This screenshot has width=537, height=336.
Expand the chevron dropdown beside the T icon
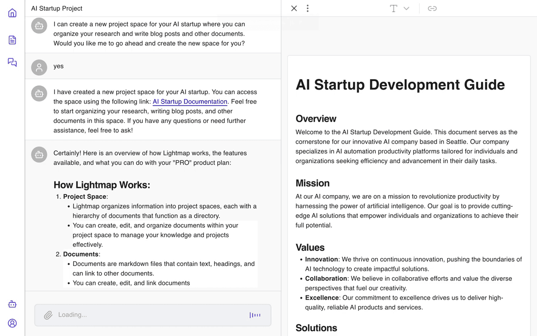tap(406, 8)
